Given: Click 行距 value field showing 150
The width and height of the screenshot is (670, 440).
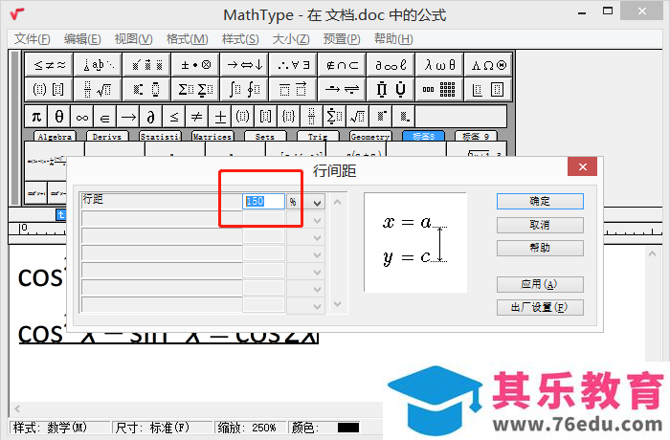Looking at the screenshot, I should [x=263, y=201].
